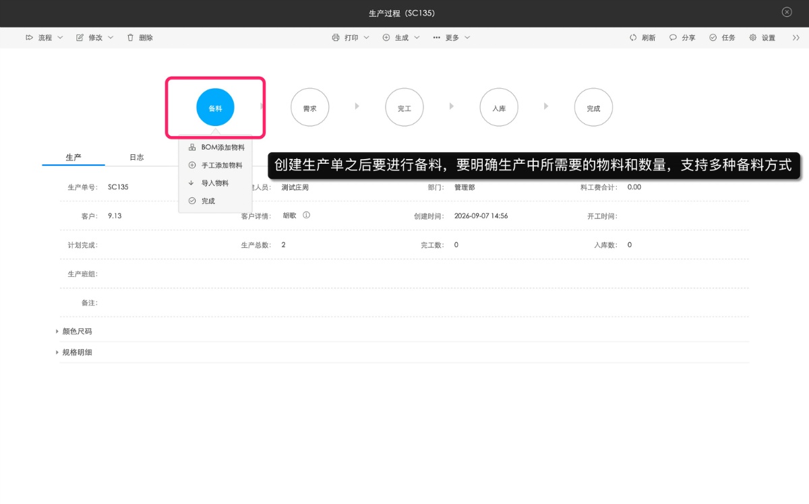Select the 备料 stage circle
The image size is (809, 504).
[x=215, y=107]
